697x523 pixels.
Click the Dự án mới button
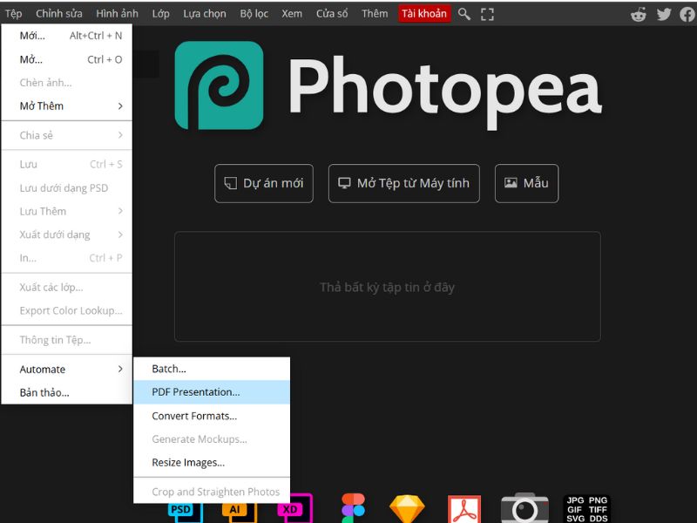[x=264, y=183]
